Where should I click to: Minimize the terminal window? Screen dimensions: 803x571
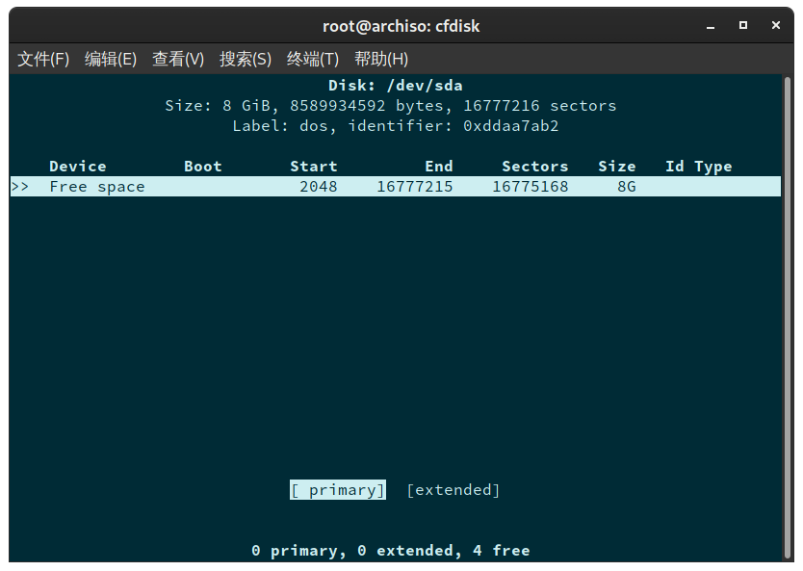[x=710, y=26]
